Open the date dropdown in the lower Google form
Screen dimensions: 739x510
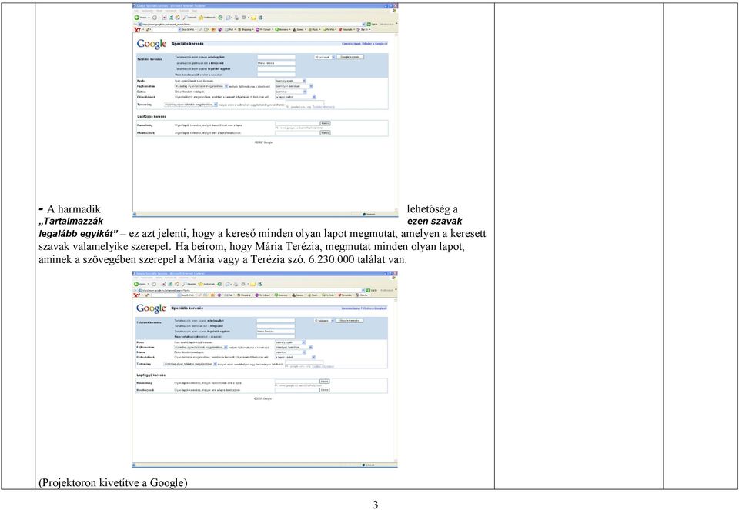(291, 352)
